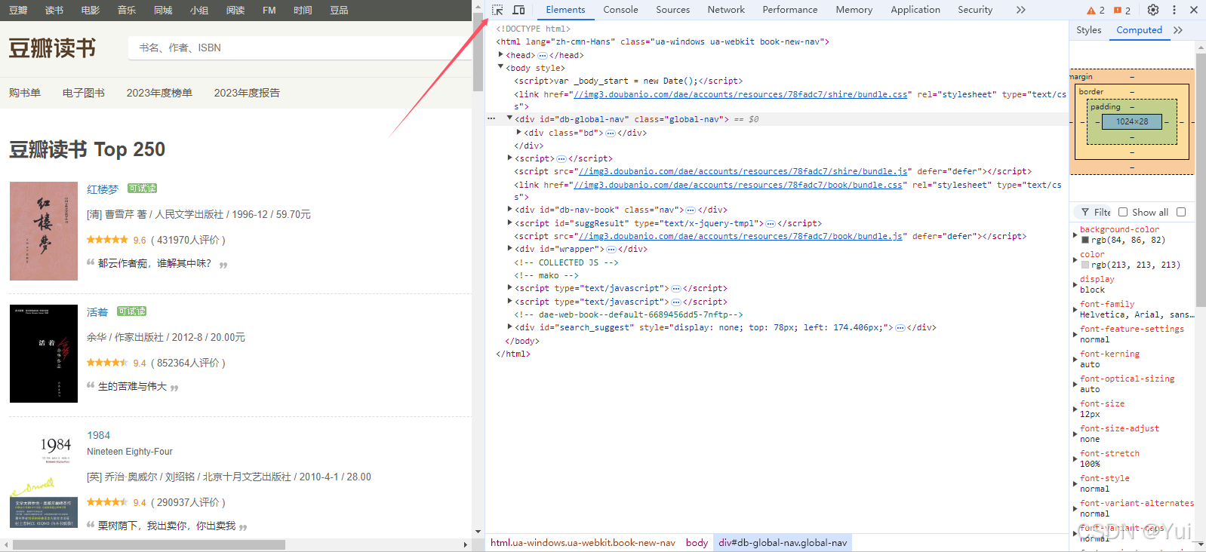Activate the inspect element picker icon
This screenshot has width=1206, height=552.
point(497,10)
